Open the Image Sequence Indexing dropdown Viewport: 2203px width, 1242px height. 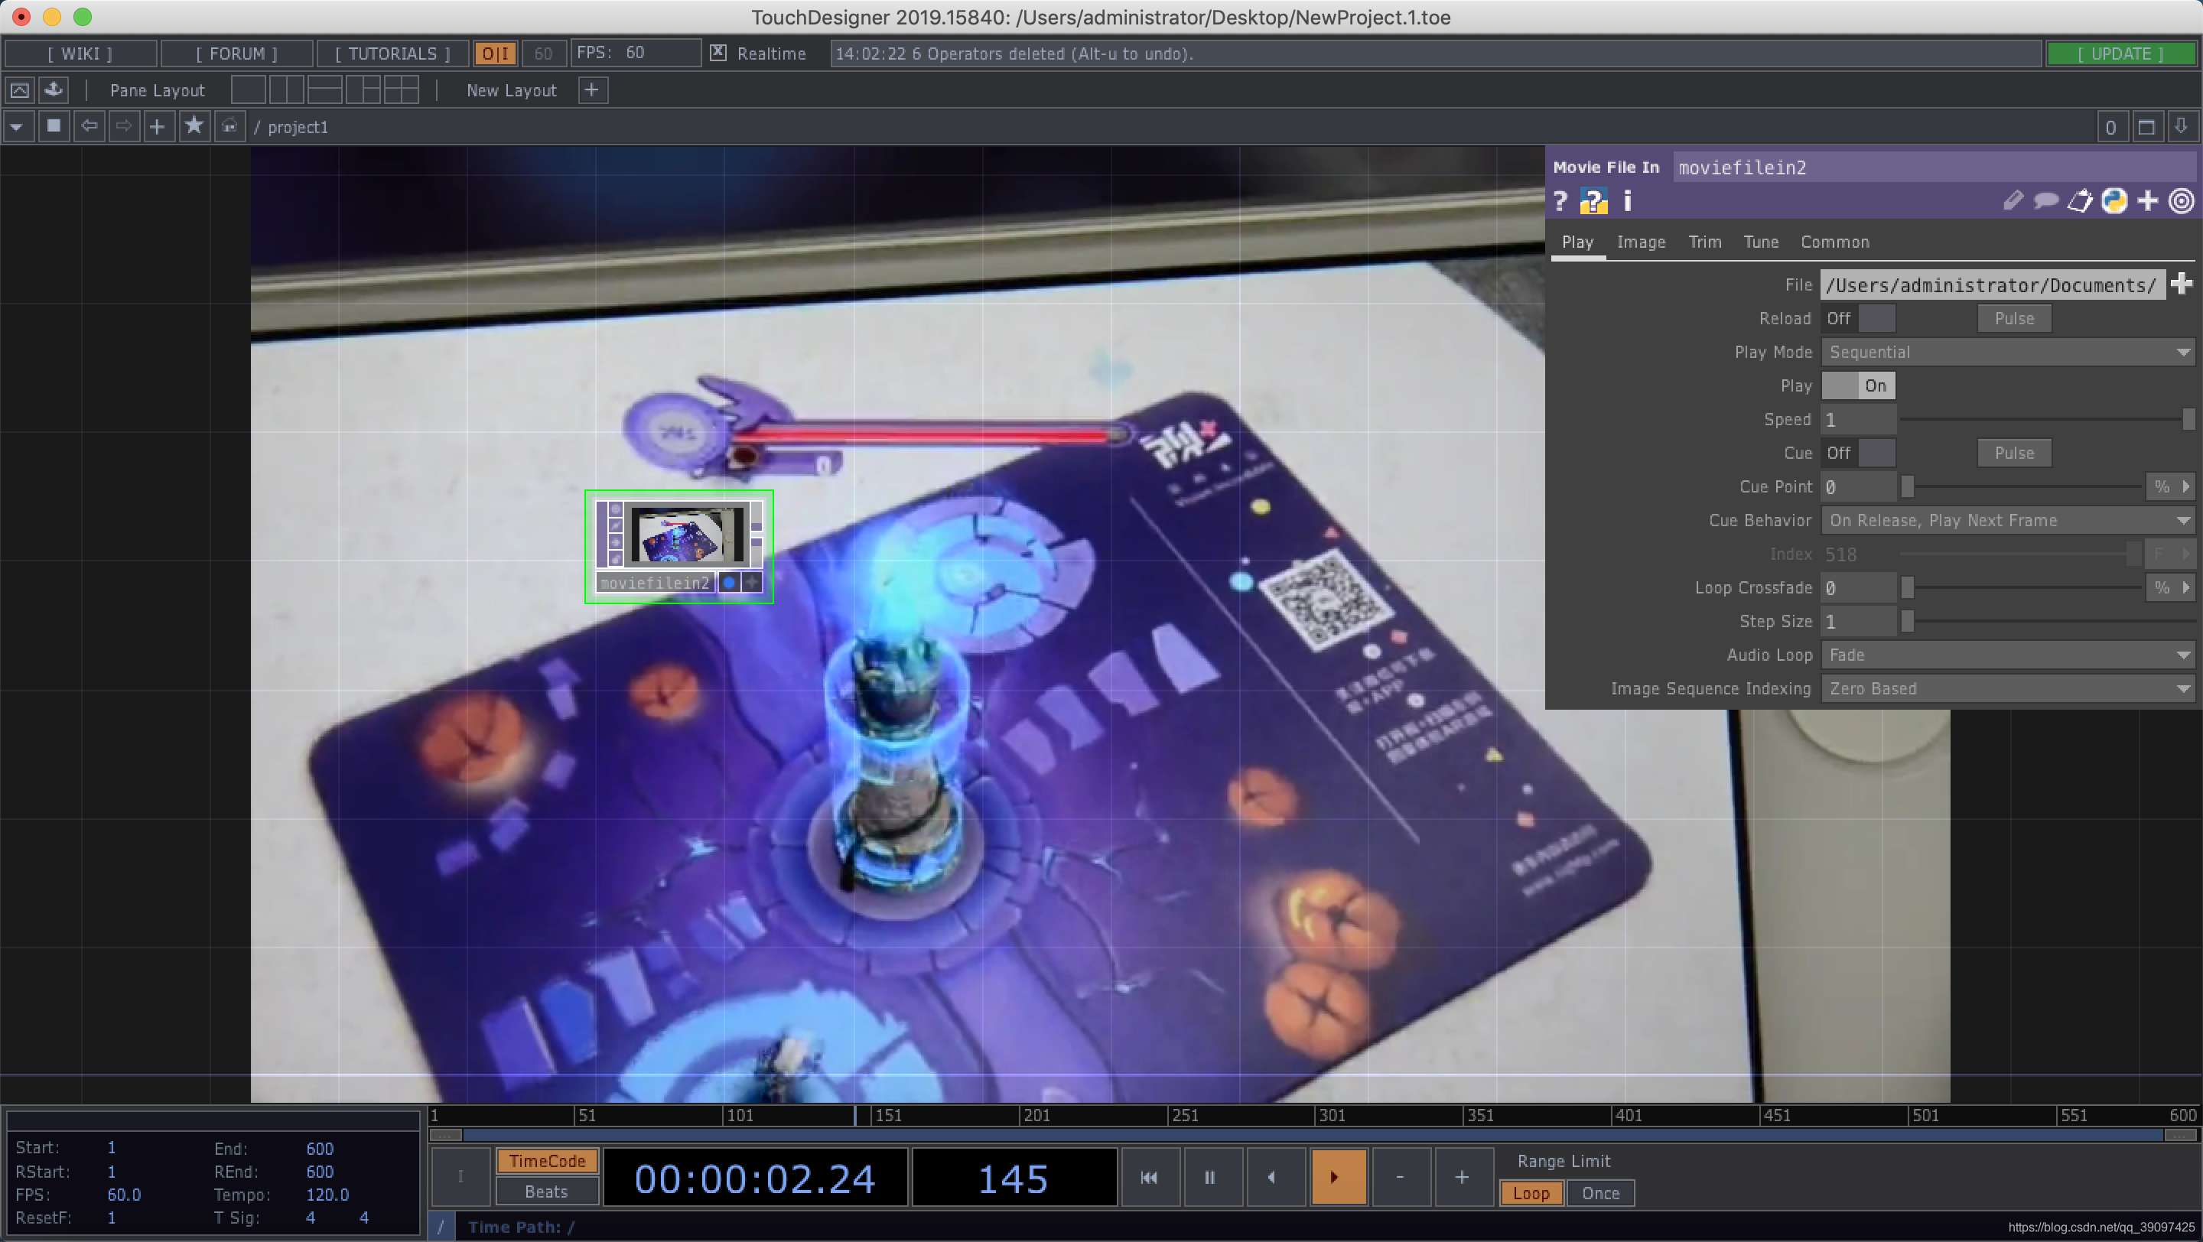(2007, 689)
